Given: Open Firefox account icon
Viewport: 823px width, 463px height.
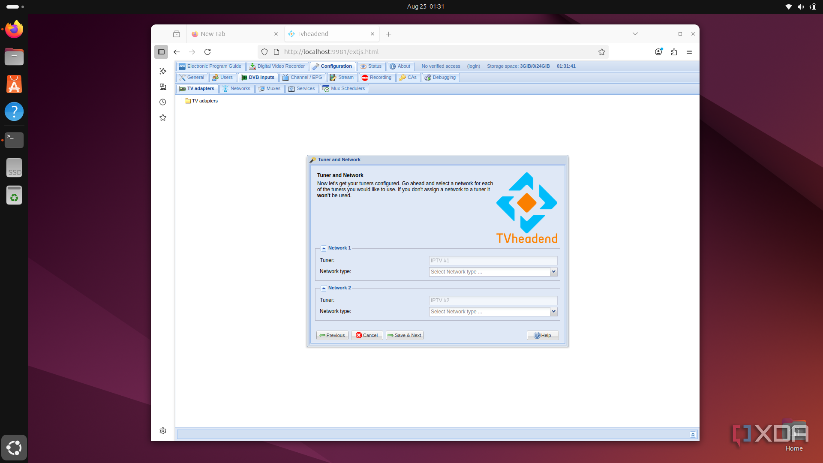Looking at the screenshot, I should tap(658, 52).
